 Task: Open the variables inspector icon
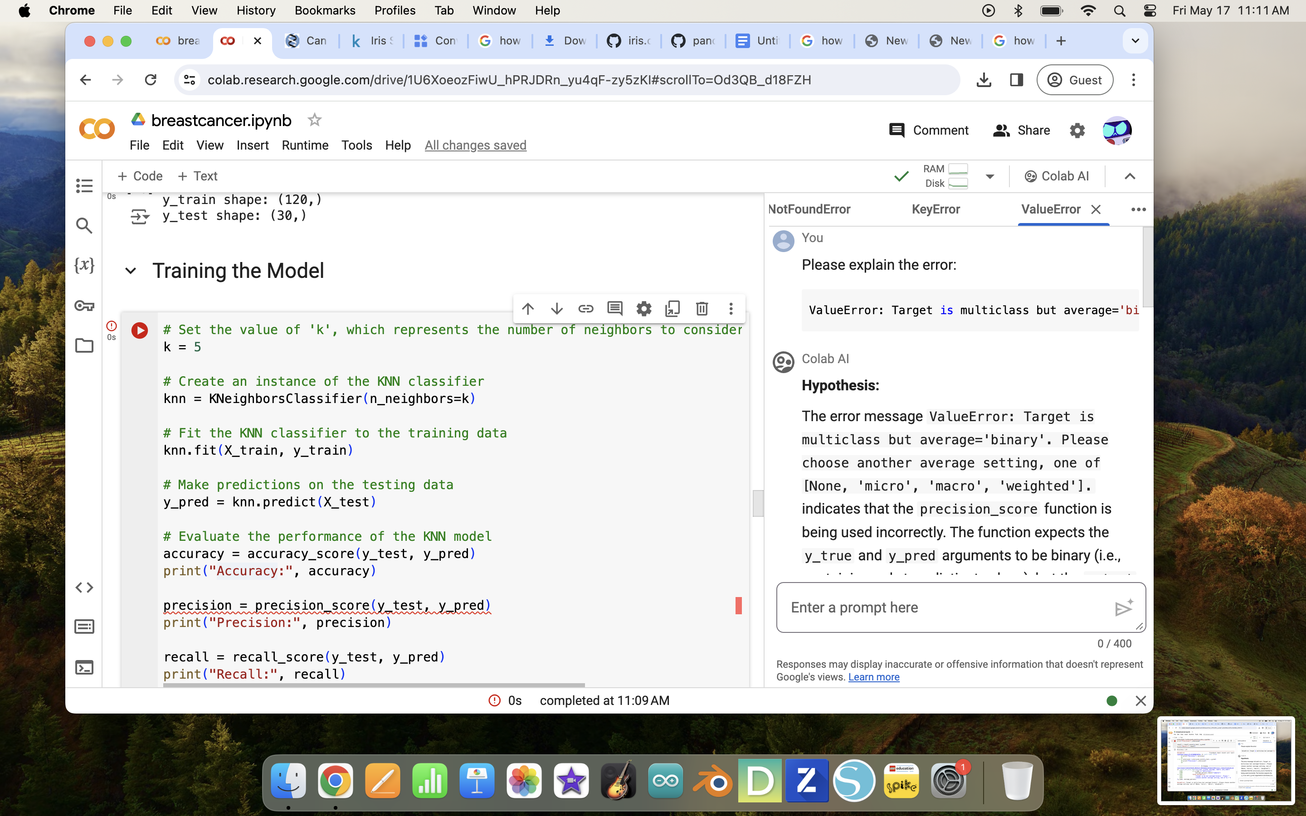84,265
